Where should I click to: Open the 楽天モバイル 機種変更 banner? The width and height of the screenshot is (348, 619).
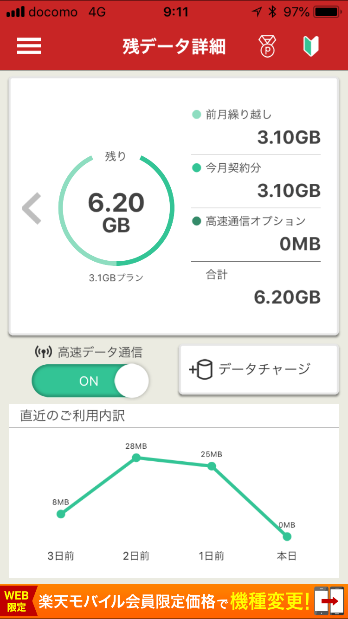(x=174, y=601)
